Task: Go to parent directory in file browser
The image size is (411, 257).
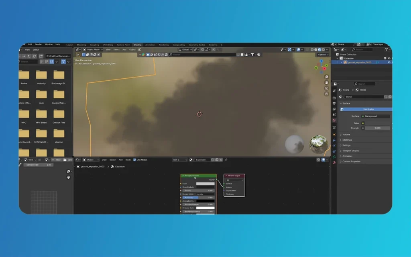Action: pyautogui.click(x=29, y=56)
